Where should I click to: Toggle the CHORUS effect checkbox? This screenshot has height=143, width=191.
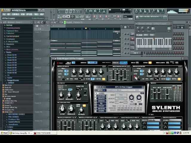coord(95,101)
